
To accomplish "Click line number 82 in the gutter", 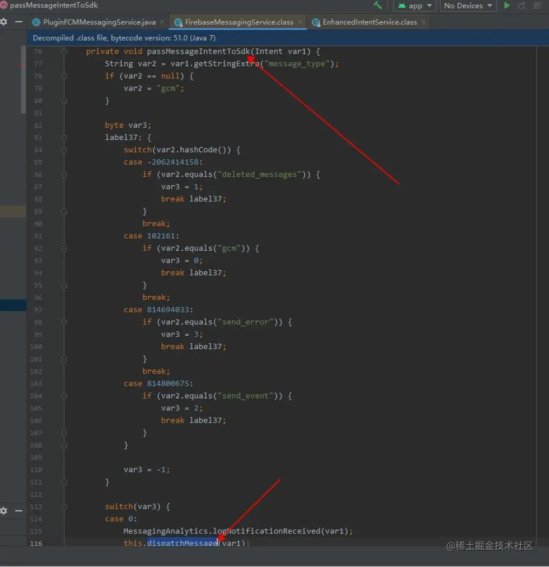I will [38, 126].
